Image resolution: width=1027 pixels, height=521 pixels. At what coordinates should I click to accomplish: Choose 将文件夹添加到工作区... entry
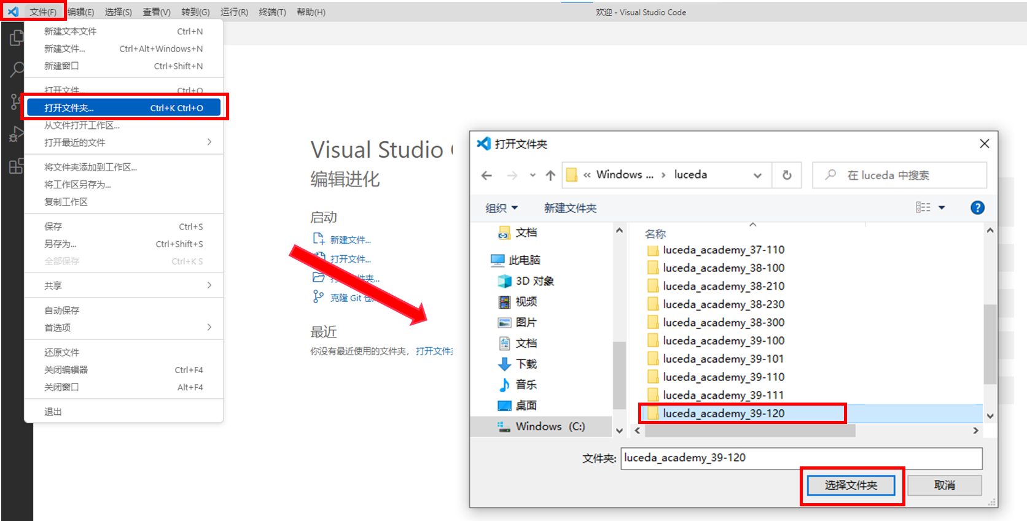pos(123,167)
